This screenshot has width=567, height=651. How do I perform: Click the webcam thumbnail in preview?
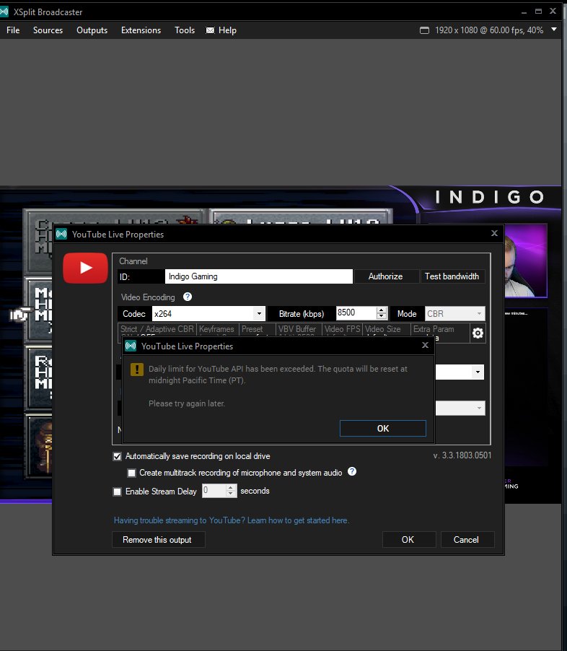(526, 261)
